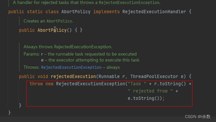This screenshot has width=216, height=122.
Task: Click the implements keyword
Action: point(107,12)
